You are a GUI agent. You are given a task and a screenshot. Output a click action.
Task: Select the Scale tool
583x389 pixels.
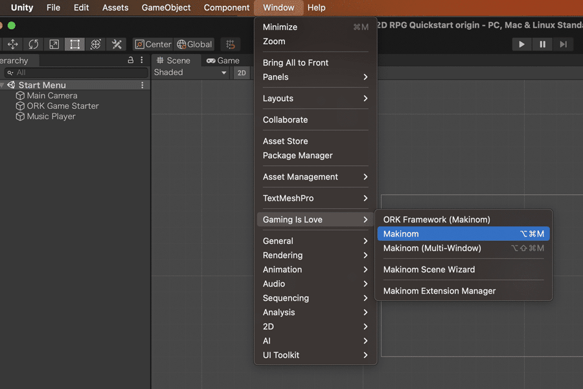point(54,44)
